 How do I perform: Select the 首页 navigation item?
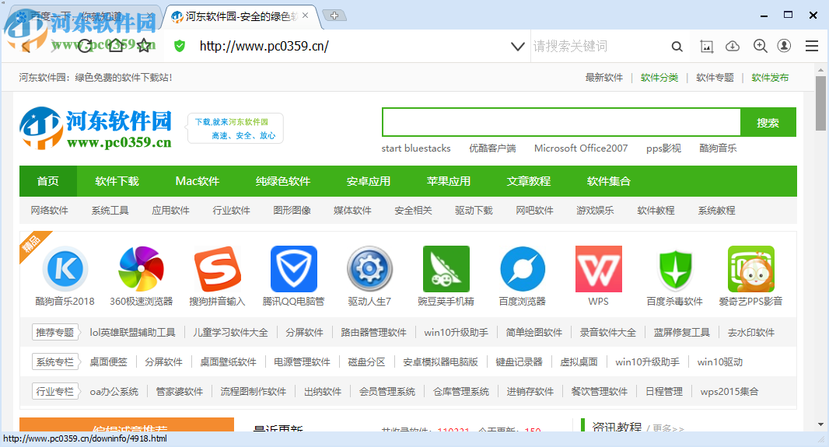[x=48, y=181]
